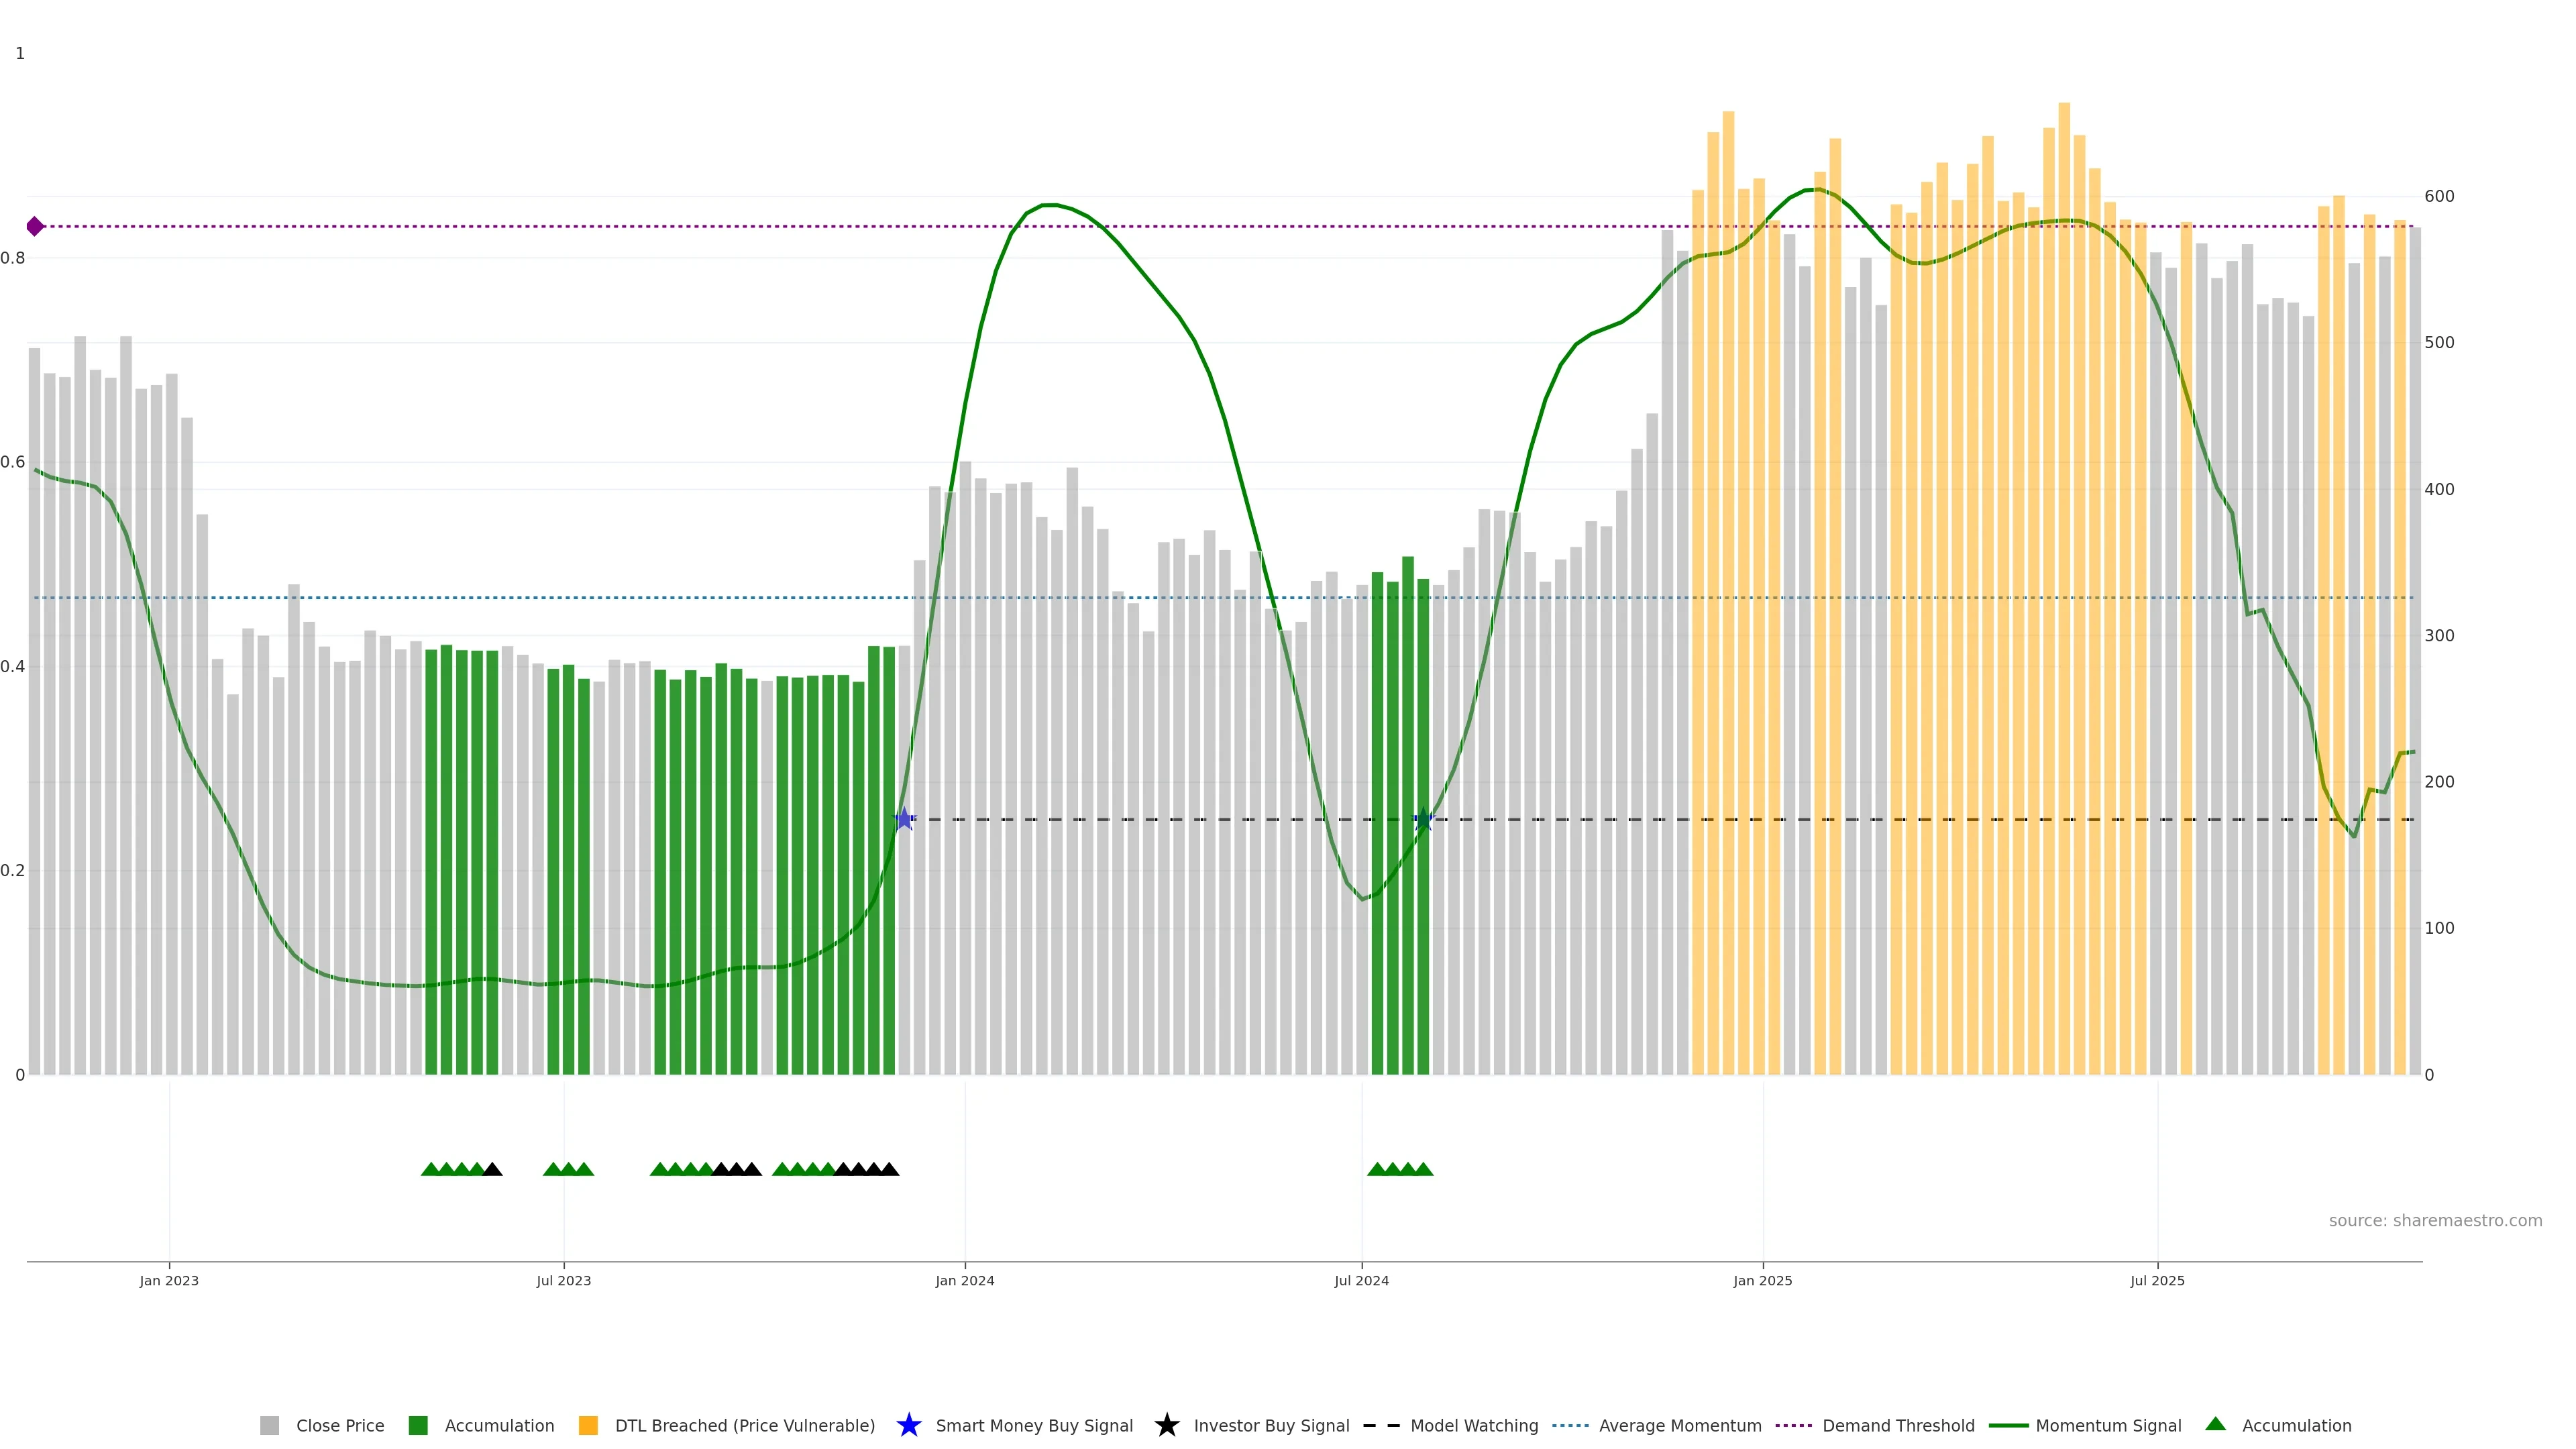Click the gray Close Price legend swatch
Viewport: 2576px width, 1449px height.
269,1425
